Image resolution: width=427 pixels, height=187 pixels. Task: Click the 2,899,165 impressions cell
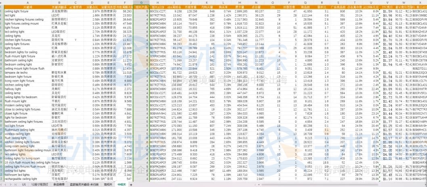[240, 11]
